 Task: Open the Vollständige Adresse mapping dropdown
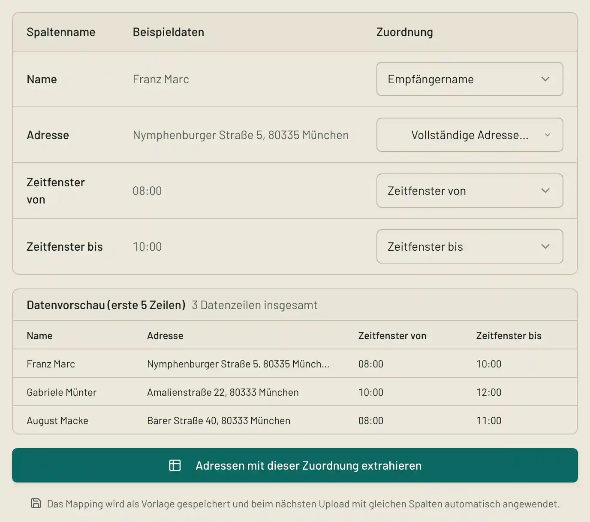tap(470, 135)
